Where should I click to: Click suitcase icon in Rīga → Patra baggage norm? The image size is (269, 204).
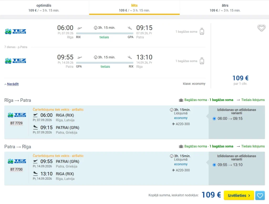point(181,100)
